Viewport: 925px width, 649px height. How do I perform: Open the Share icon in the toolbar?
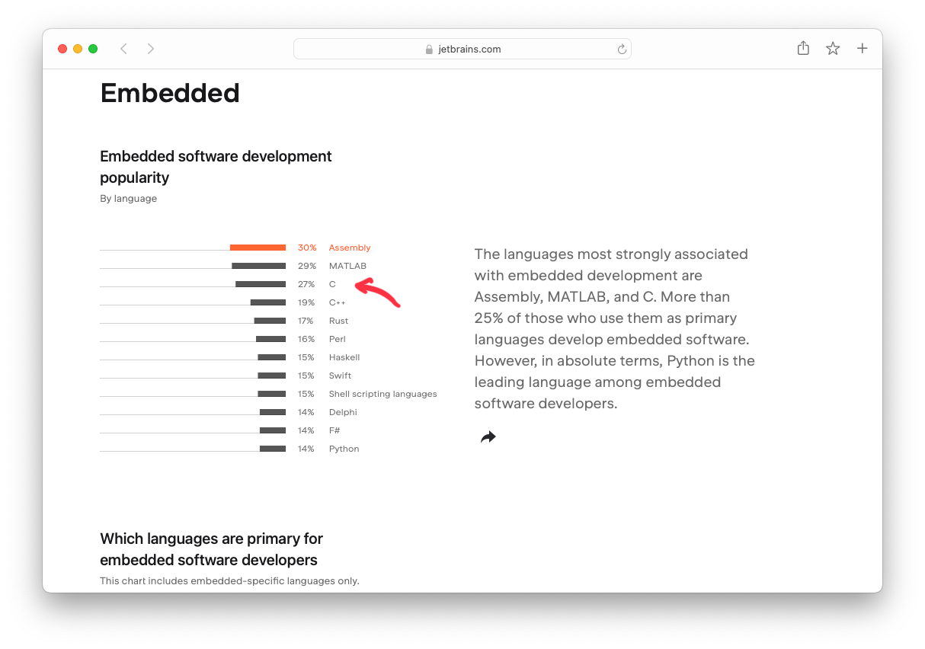[x=803, y=48]
